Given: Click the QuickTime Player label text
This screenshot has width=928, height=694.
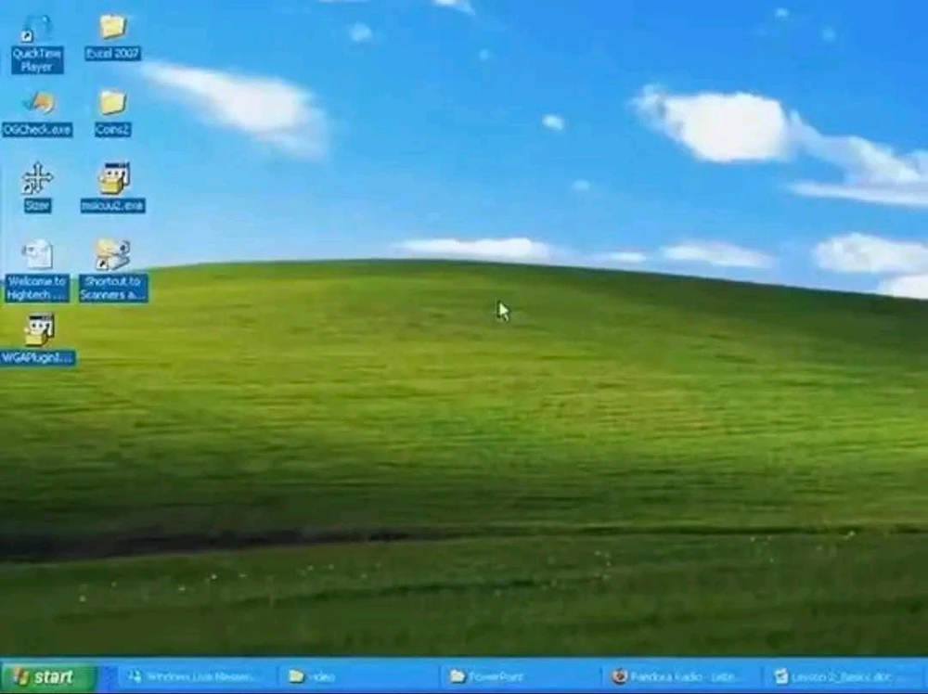Looking at the screenshot, I should tap(37, 59).
